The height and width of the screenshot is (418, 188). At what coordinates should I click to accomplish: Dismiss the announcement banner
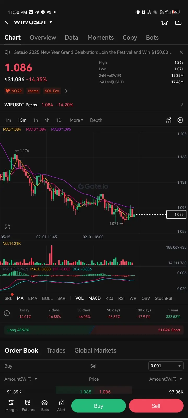point(181,52)
